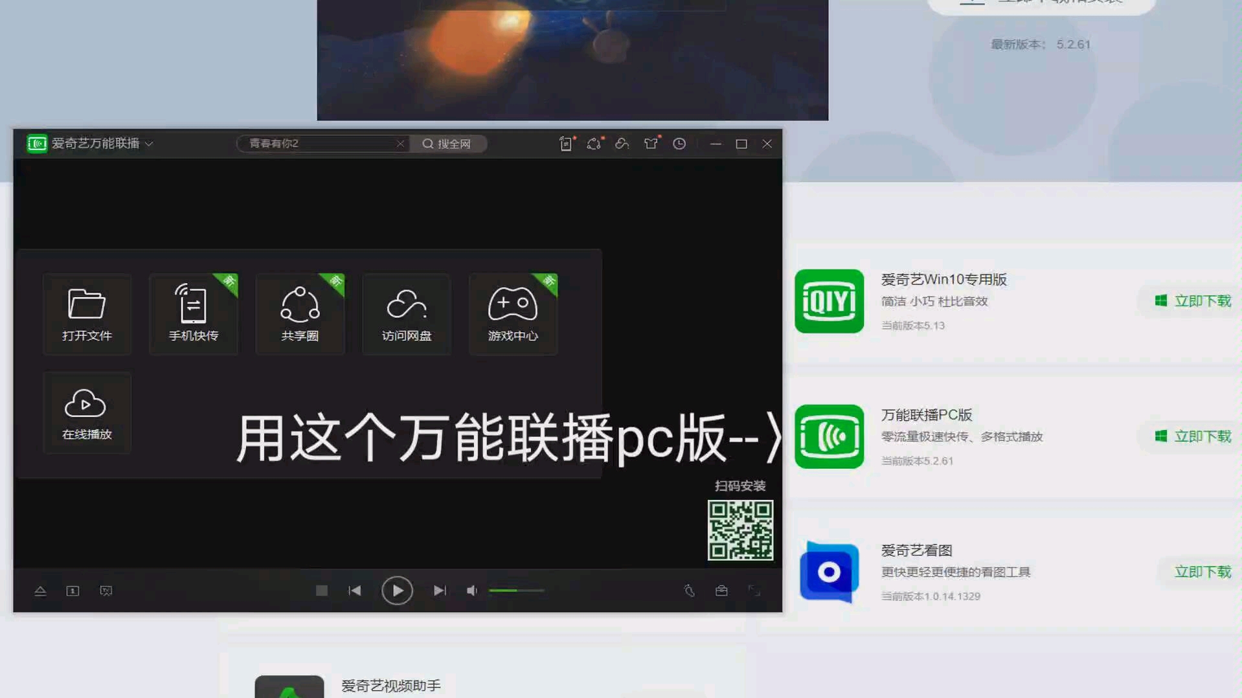The width and height of the screenshot is (1242, 698).
Task: Click the 爱奇艺看图 title text
Action: pos(916,550)
